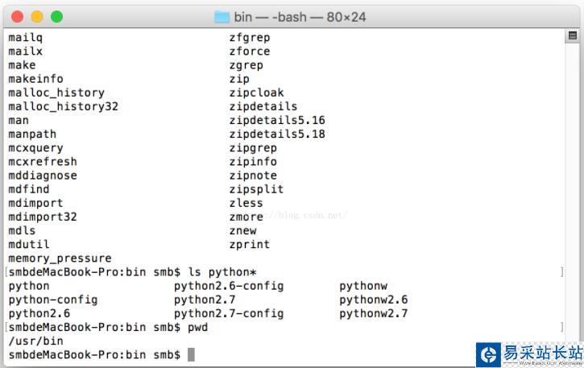Click the "zprint" entry
The image size is (584, 368).
click(x=250, y=244)
